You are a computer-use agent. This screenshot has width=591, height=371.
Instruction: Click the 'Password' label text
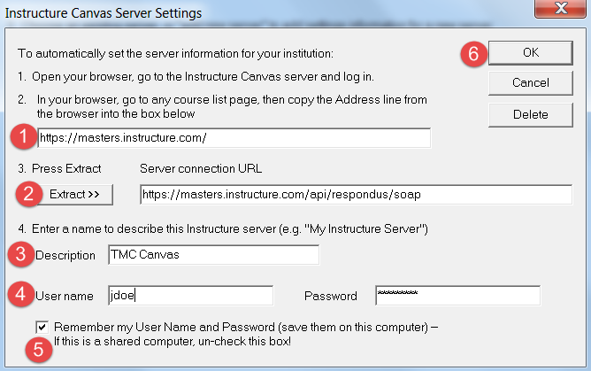point(331,296)
